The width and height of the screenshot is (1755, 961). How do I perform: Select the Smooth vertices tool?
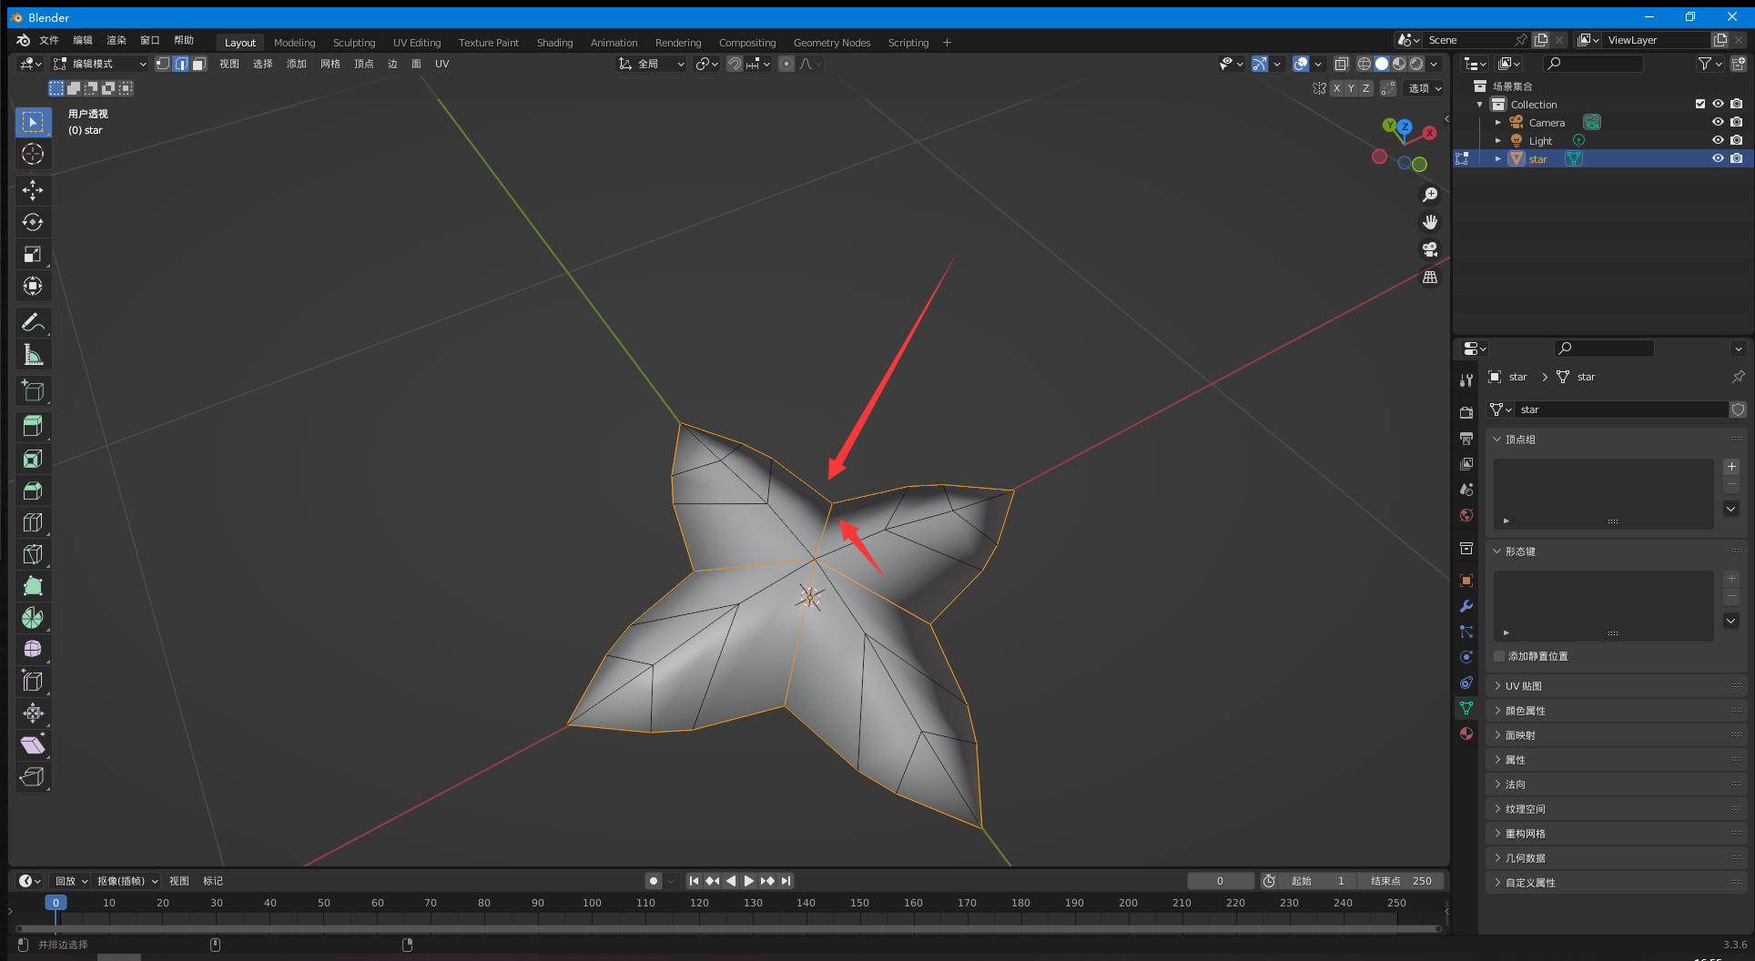tap(33, 649)
